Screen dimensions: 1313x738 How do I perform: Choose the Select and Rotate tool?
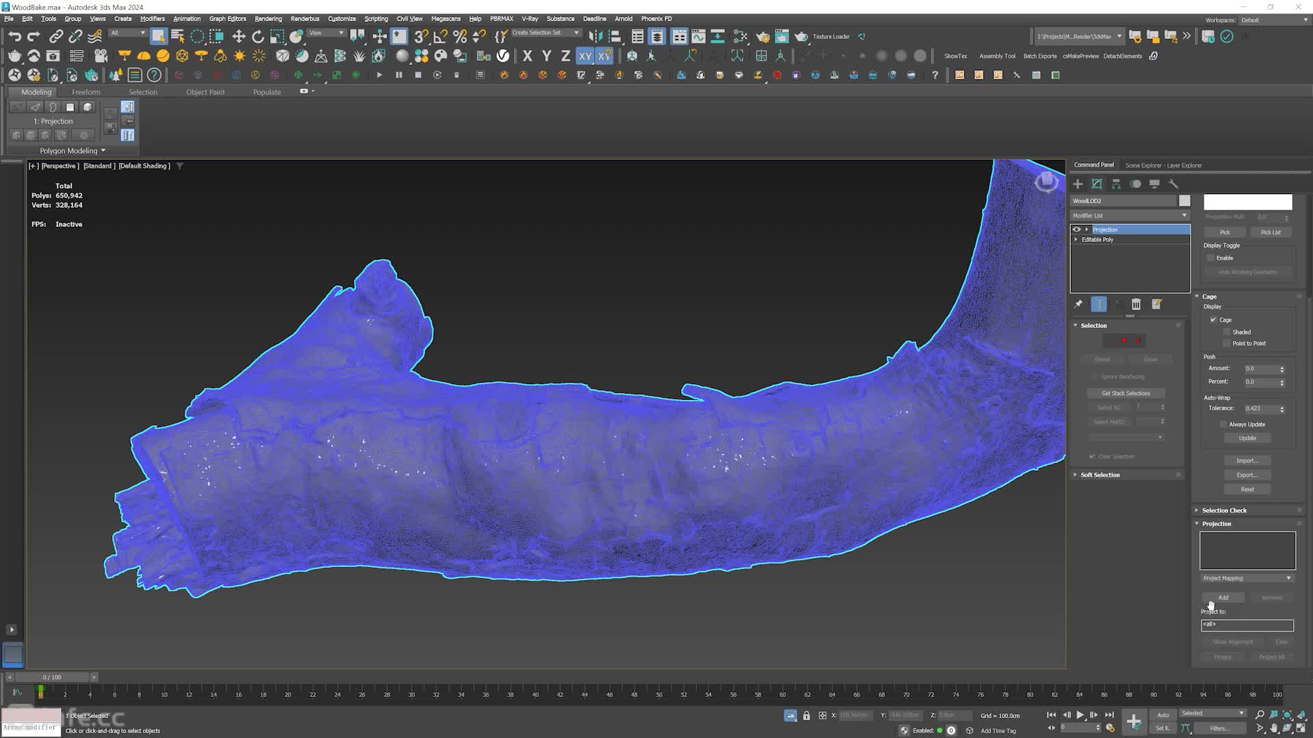[x=258, y=36]
